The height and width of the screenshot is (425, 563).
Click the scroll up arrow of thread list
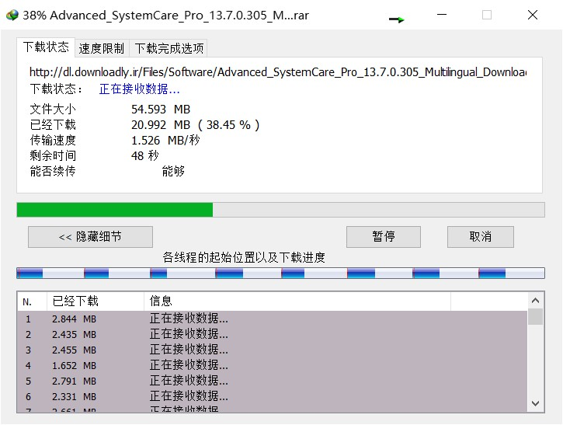point(535,301)
